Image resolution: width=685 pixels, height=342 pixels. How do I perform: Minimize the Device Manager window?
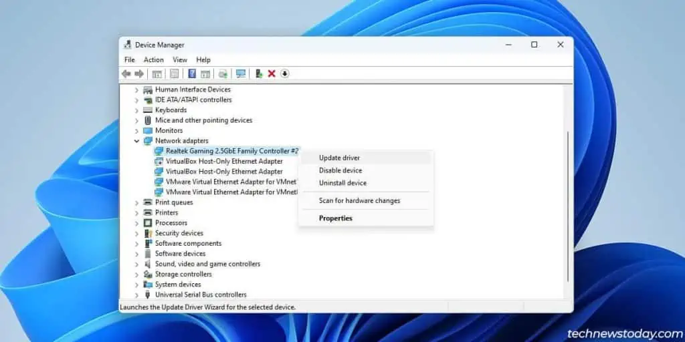(x=508, y=45)
